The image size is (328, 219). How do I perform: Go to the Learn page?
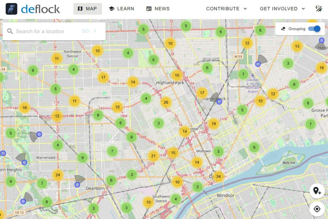pos(122,9)
